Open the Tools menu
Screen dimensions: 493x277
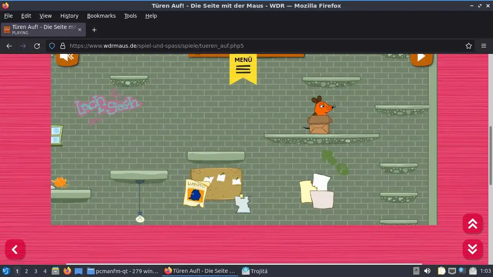point(130,16)
